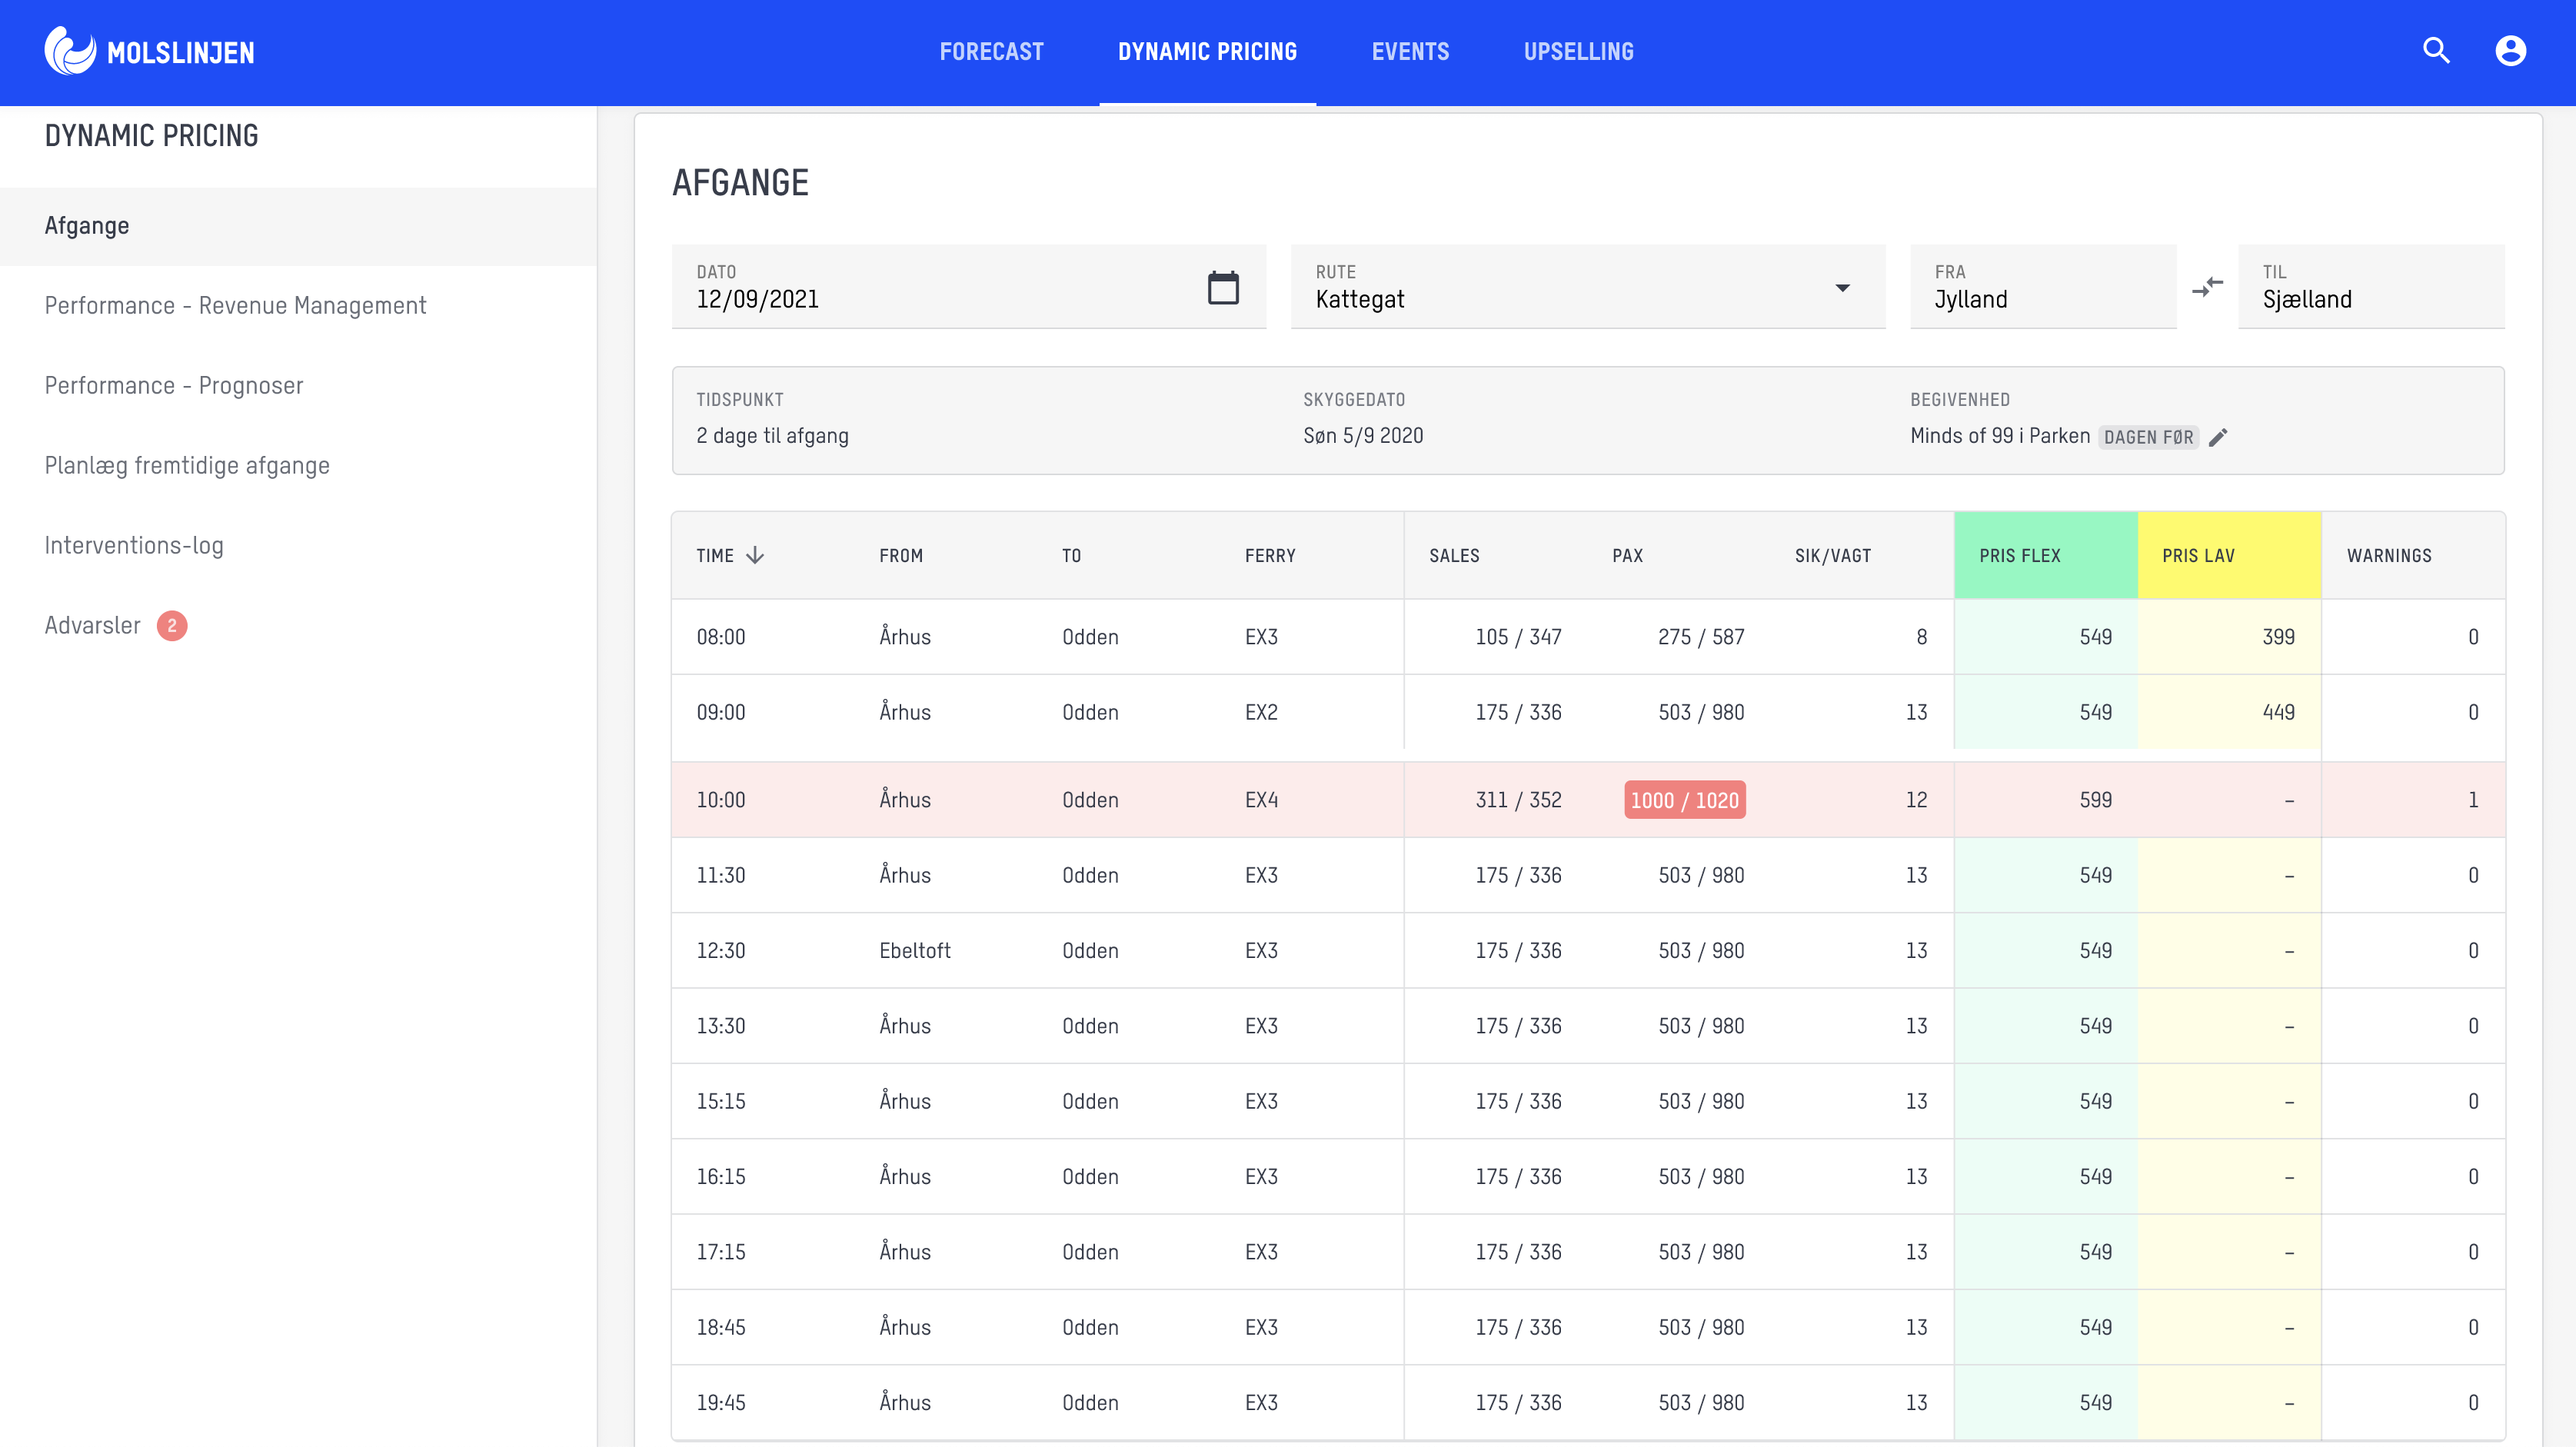Click the Fra field Jylland
2576x1447 pixels.
click(2043, 287)
